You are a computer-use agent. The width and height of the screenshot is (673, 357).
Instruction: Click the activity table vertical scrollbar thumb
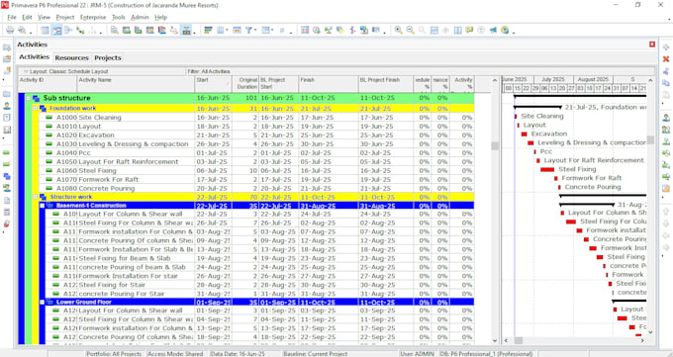pyautogui.click(x=495, y=146)
